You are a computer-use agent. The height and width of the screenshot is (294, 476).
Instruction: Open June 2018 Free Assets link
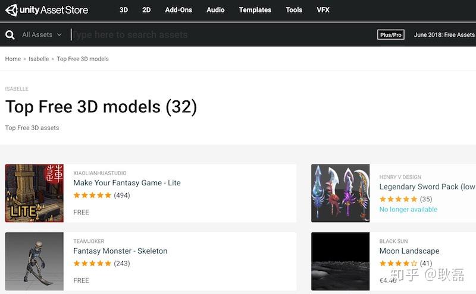[444, 35]
